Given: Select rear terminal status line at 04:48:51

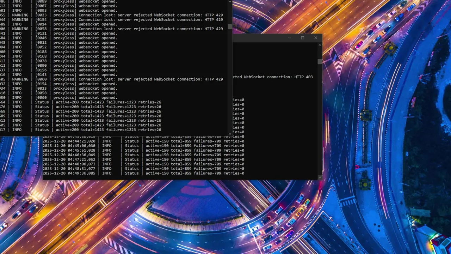Looking at the screenshot, I should tap(143, 169).
